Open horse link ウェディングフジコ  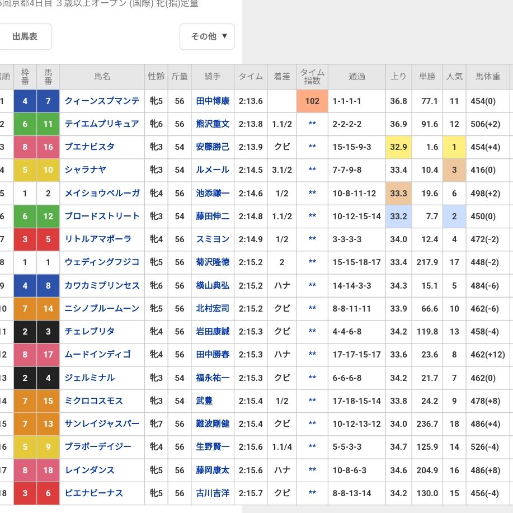(102, 262)
